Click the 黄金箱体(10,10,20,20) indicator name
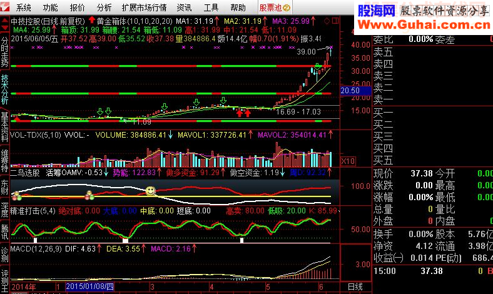Screen dimensions: 493x294 (x=135, y=21)
